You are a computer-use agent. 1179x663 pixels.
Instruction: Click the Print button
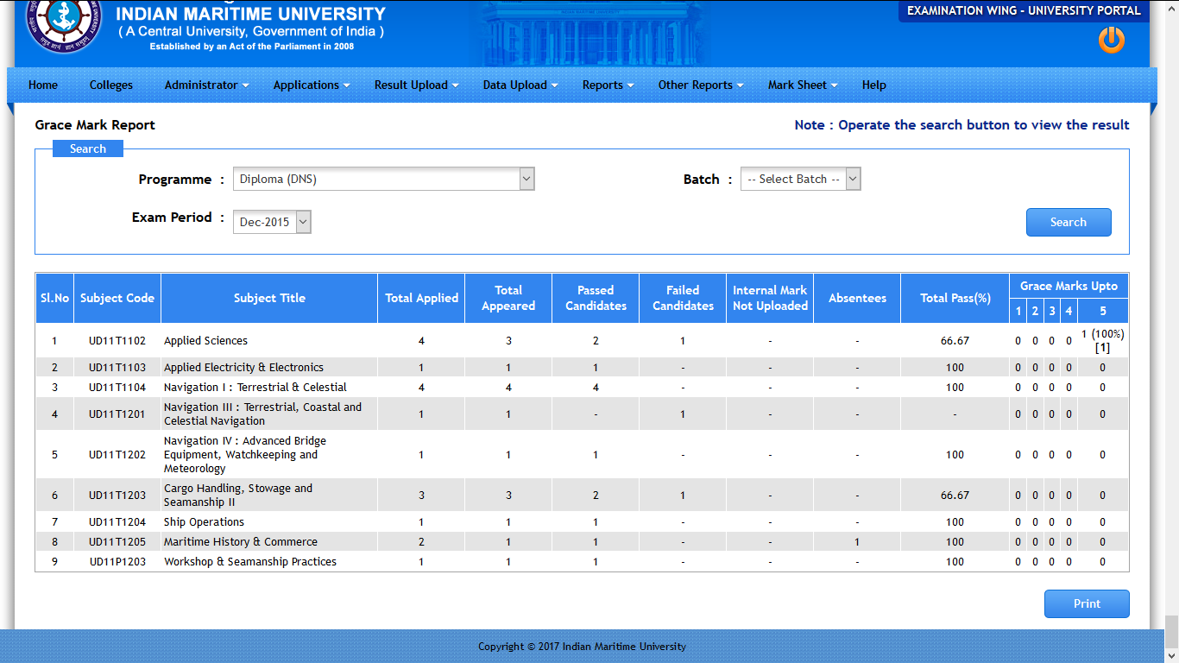click(1087, 603)
